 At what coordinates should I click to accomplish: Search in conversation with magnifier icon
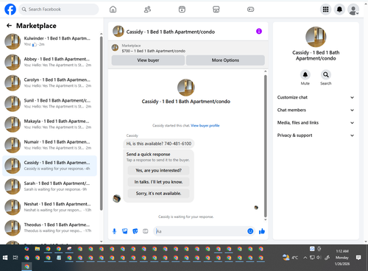[326, 74]
